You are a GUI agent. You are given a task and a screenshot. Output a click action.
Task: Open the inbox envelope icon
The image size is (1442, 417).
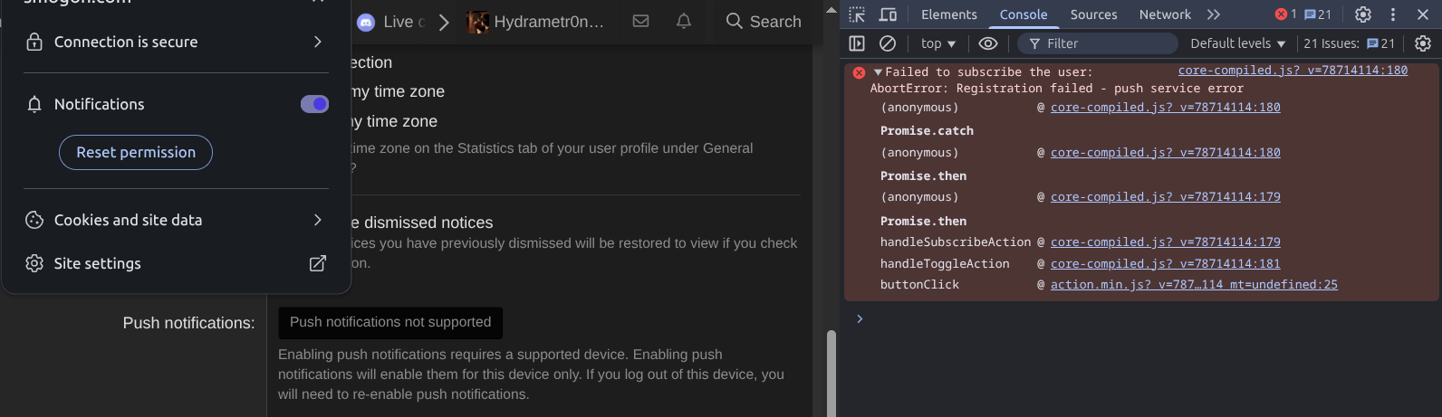pyautogui.click(x=640, y=21)
